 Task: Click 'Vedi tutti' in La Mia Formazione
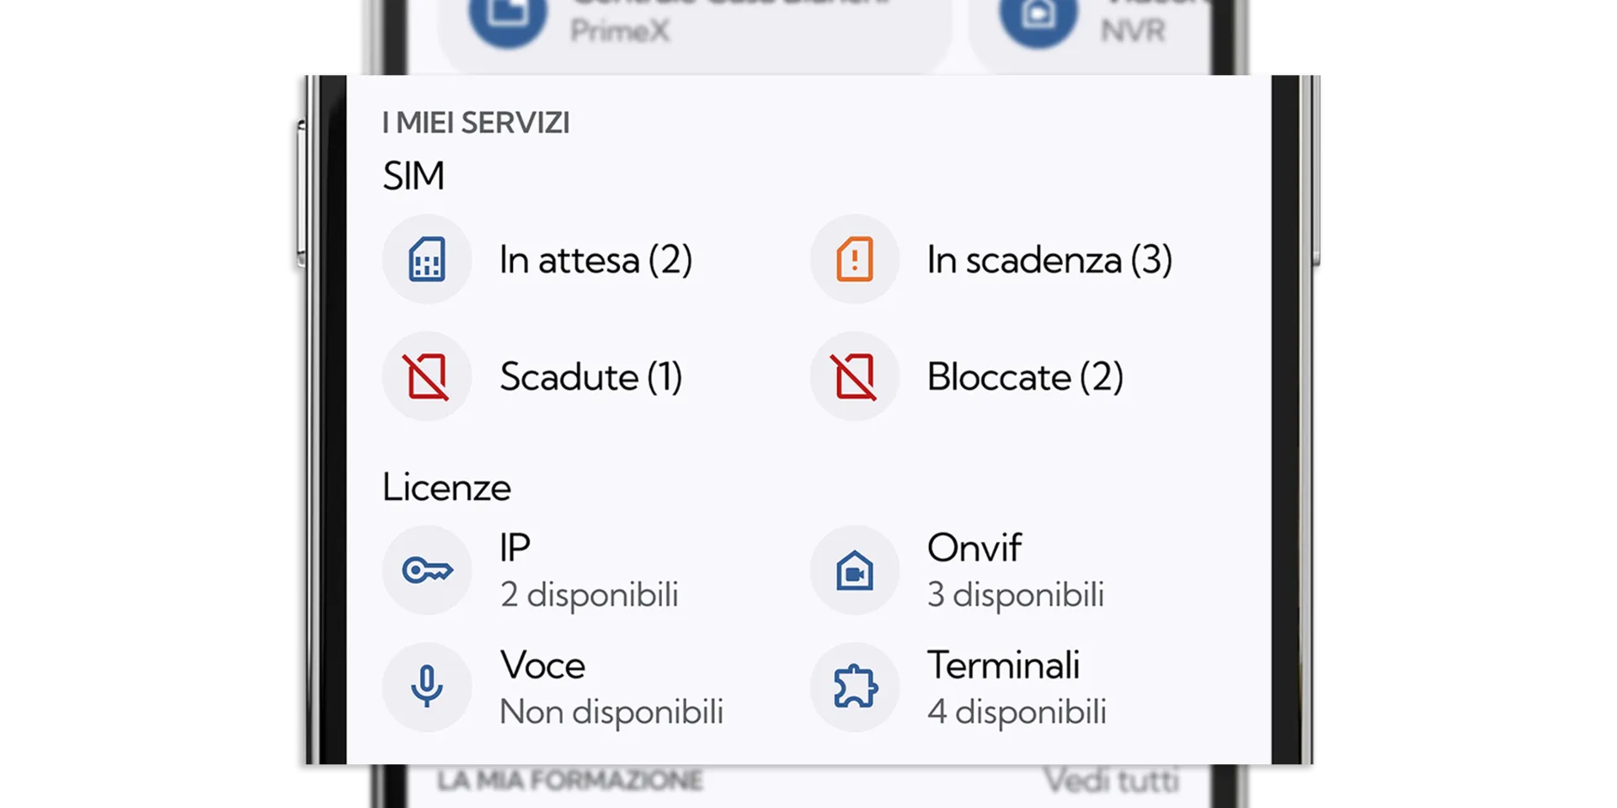click(x=1113, y=780)
